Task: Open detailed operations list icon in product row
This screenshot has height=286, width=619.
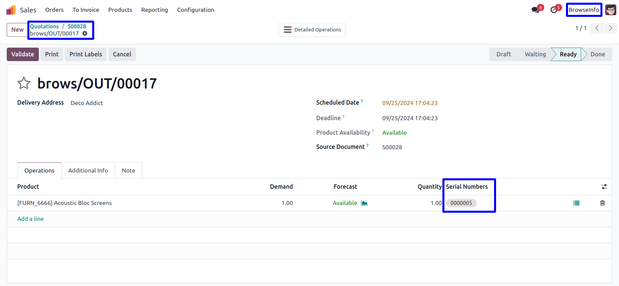Action: [x=576, y=203]
